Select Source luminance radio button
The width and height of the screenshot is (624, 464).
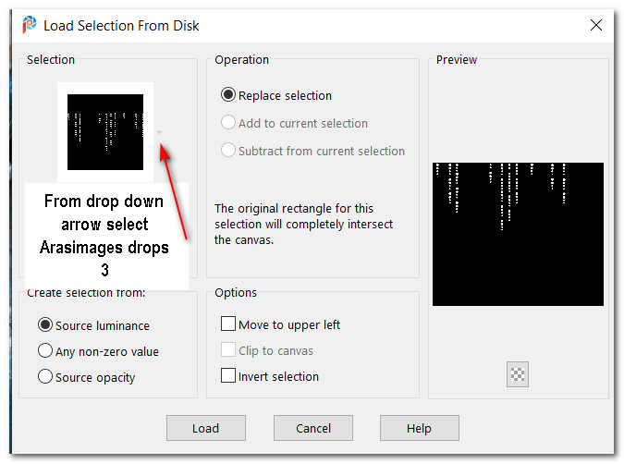pos(45,325)
